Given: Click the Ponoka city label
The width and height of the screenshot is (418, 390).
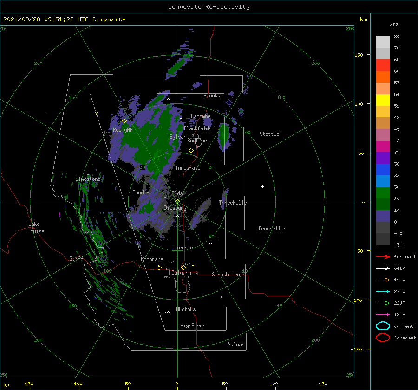Looking at the screenshot, I should [212, 96].
